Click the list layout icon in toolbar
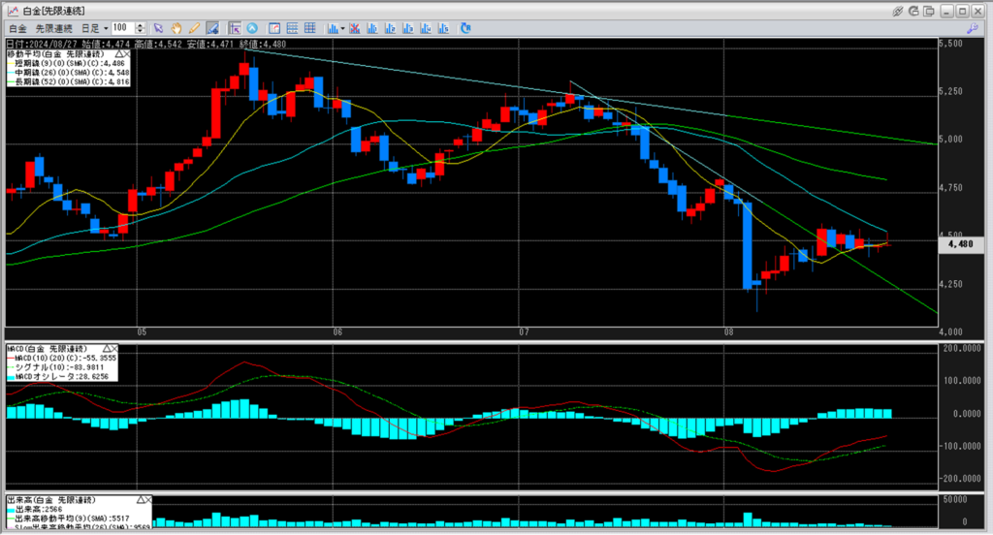Viewport: 993px width, 535px height. click(292, 28)
